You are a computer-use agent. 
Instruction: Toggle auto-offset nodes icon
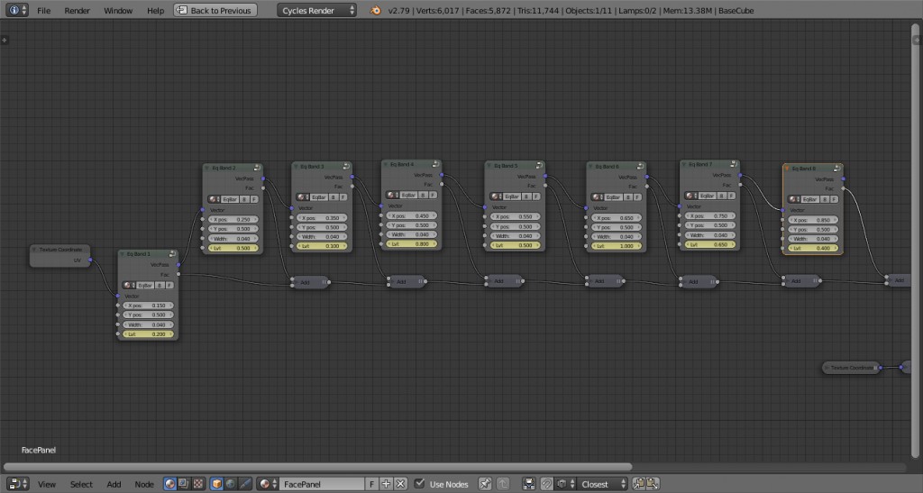(x=528, y=484)
